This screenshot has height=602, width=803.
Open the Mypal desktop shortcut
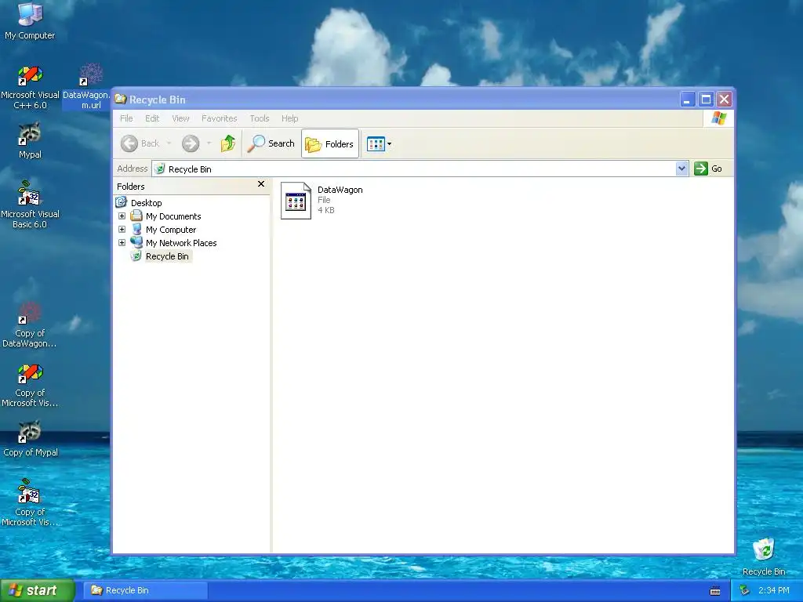[x=30, y=141]
